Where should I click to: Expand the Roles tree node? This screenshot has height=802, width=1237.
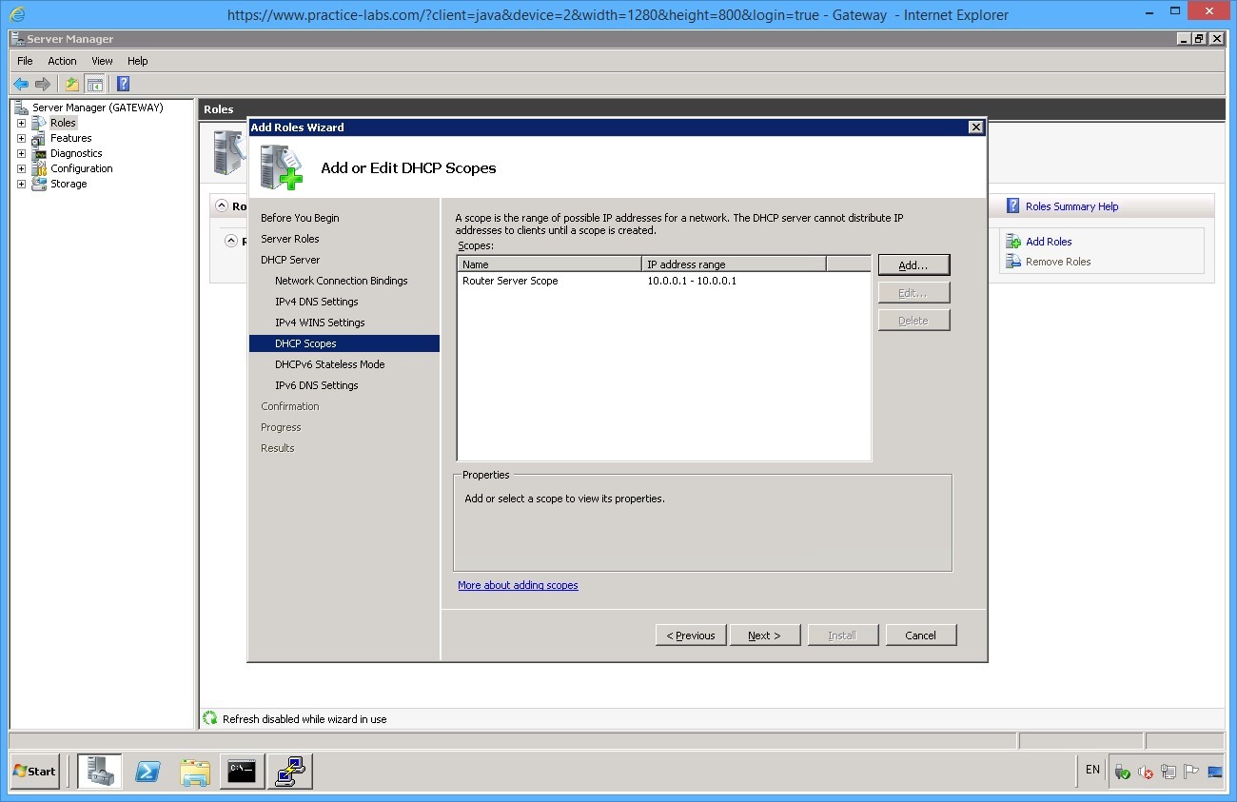click(21, 123)
